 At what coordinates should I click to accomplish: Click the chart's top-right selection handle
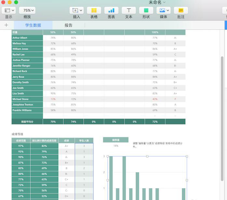(187, 156)
